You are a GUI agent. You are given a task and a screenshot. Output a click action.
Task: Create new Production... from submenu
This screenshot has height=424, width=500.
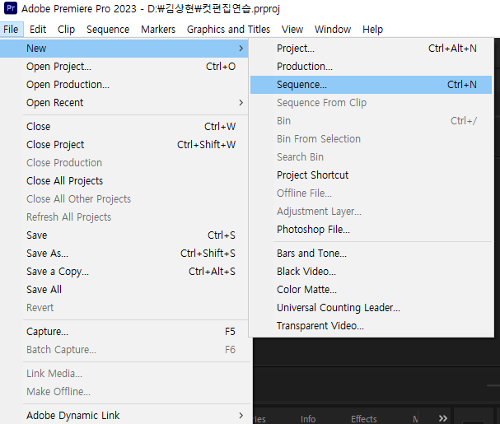coord(371,67)
